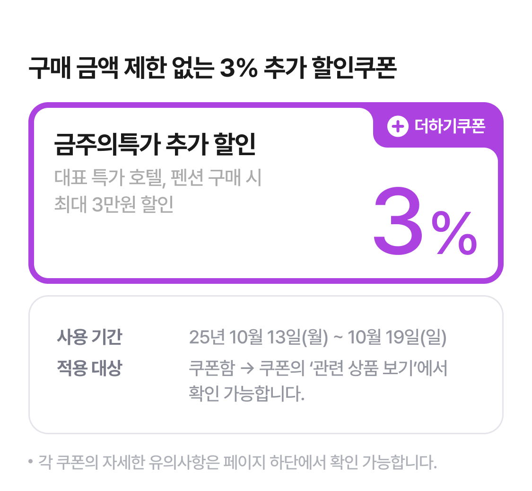Screen dimensions: 532x491
Task: Click the 사용 기간 label
Action: pos(89,337)
